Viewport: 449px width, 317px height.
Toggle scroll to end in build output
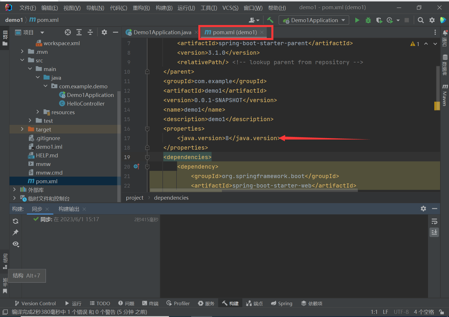[434, 232]
